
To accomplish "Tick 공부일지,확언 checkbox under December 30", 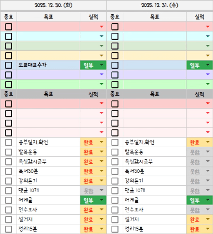I will pos(9,142).
